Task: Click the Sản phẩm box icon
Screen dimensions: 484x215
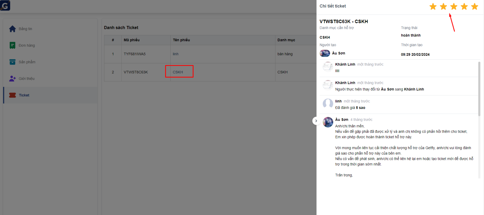Action: (12, 62)
